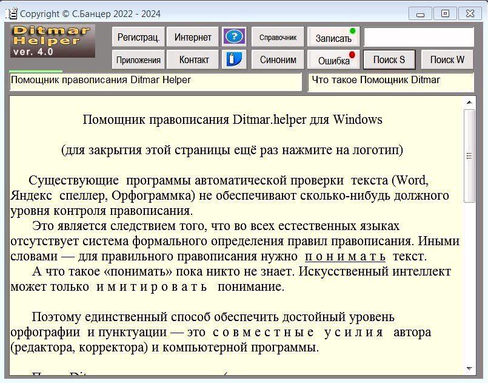Open the Справочник reference
Screen dimensions: 488x383
pyautogui.click(x=278, y=37)
